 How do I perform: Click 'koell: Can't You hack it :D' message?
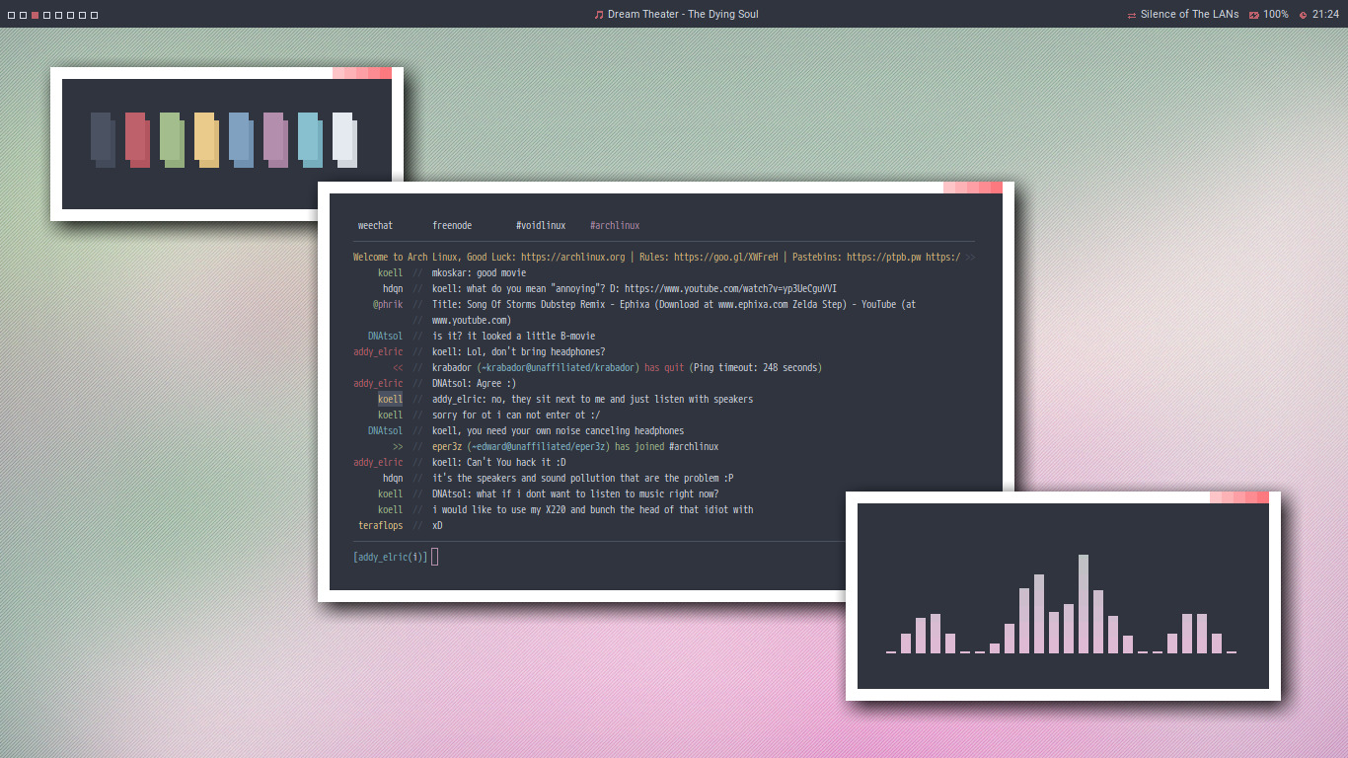coord(498,462)
